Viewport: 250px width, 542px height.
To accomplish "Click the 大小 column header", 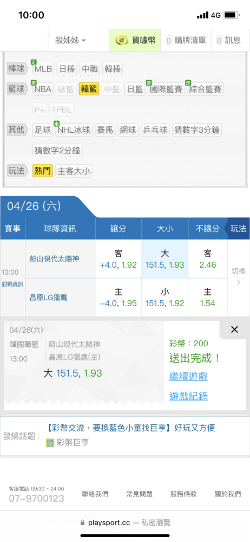I will point(165,229).
